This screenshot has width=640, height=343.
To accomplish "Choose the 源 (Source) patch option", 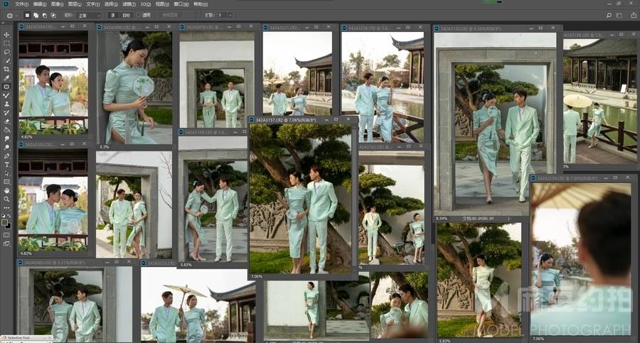I will tap(113, 15).
